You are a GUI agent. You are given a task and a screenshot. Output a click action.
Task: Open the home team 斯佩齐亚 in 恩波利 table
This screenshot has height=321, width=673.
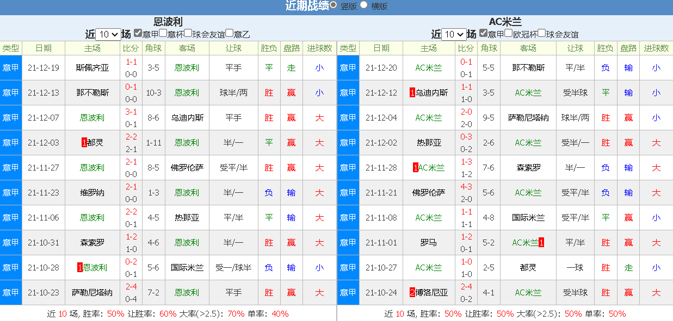tap(92, 68)
